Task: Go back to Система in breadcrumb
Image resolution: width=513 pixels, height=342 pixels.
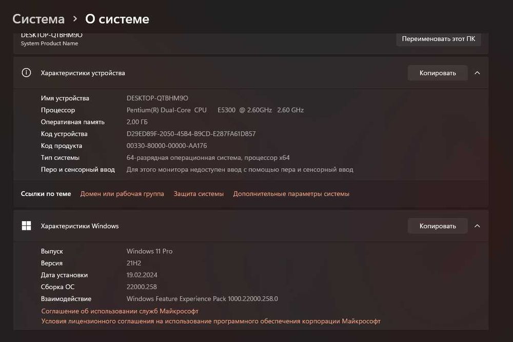Action: (x=38, y=19)
